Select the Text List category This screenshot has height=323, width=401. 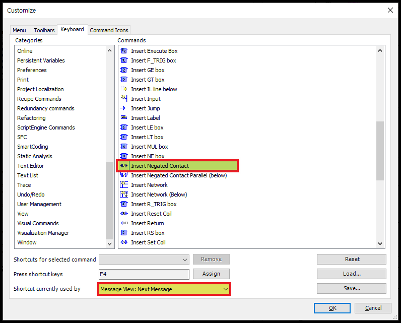coord(28,175)
